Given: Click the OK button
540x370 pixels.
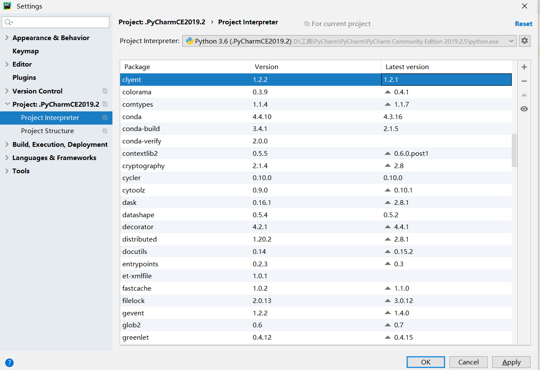Looking at the screenshot, I should (426, 362).
